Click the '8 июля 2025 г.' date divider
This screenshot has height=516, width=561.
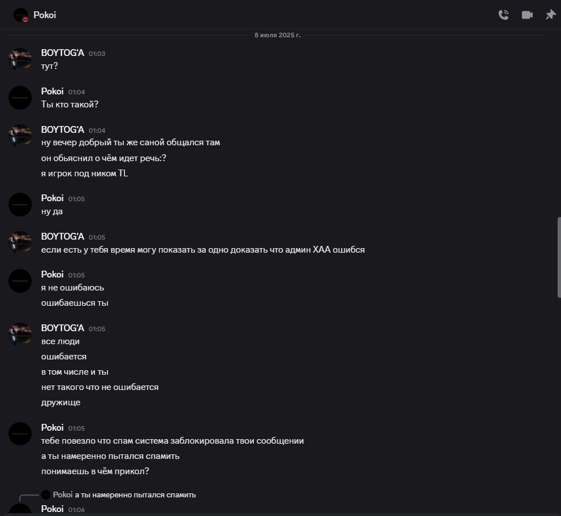[x=278, y=35]
